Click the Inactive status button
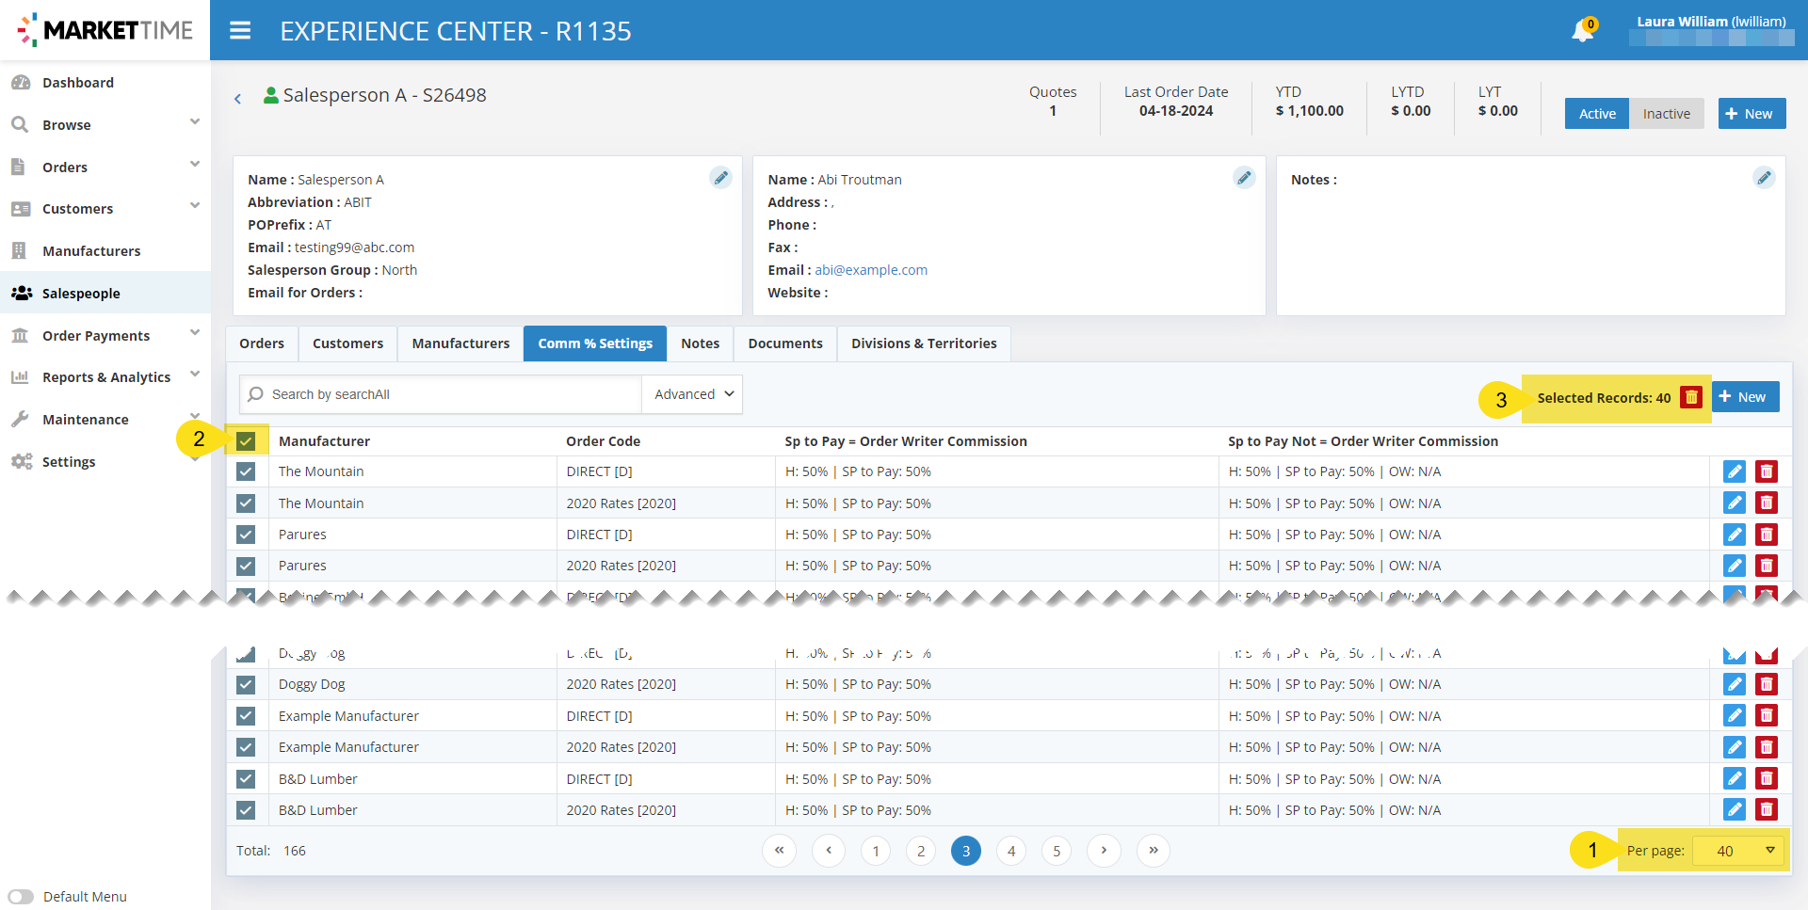This screenshot has width=1808, height=910. (1667, 114)
